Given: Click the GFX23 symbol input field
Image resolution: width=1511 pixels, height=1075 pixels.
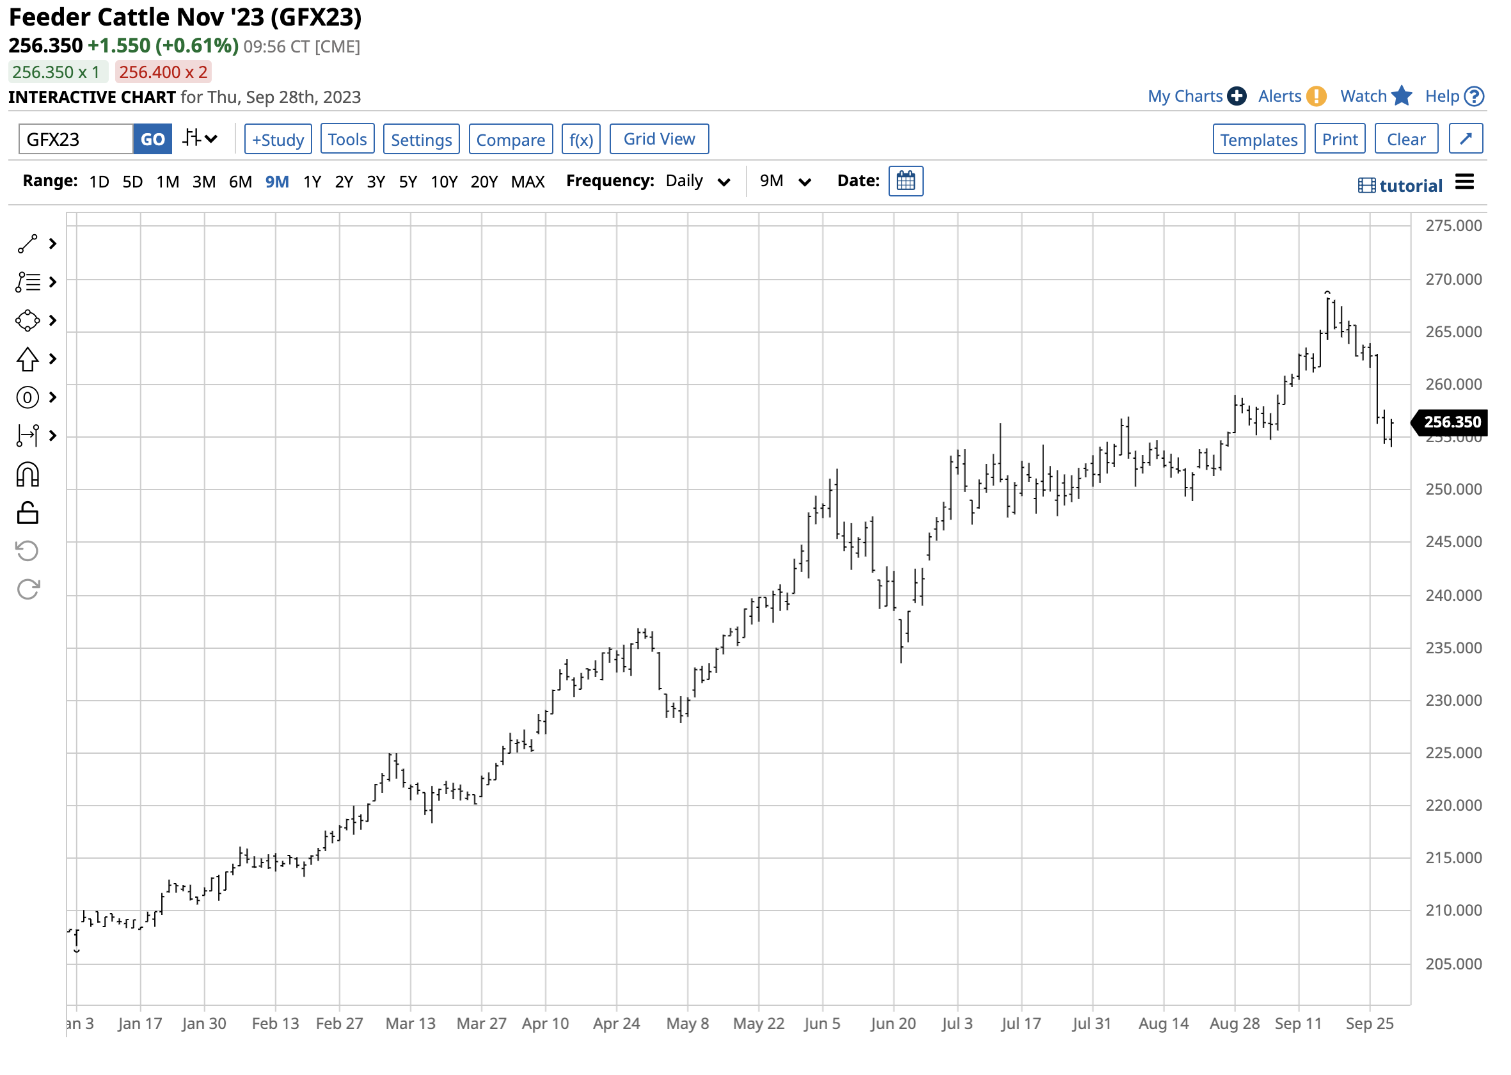Looking at the screenshot, I should click(x=76, y=139).
